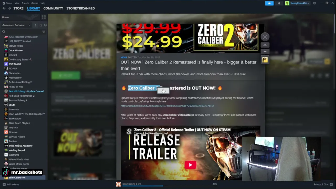The image size is (336, 189).
Task: Go to next news post arrow
Action: pyautogui.click(x=265, y=51)
